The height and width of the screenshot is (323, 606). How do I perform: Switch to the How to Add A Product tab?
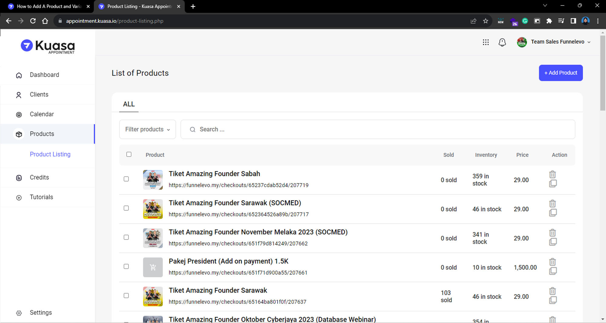click(48, 6)
